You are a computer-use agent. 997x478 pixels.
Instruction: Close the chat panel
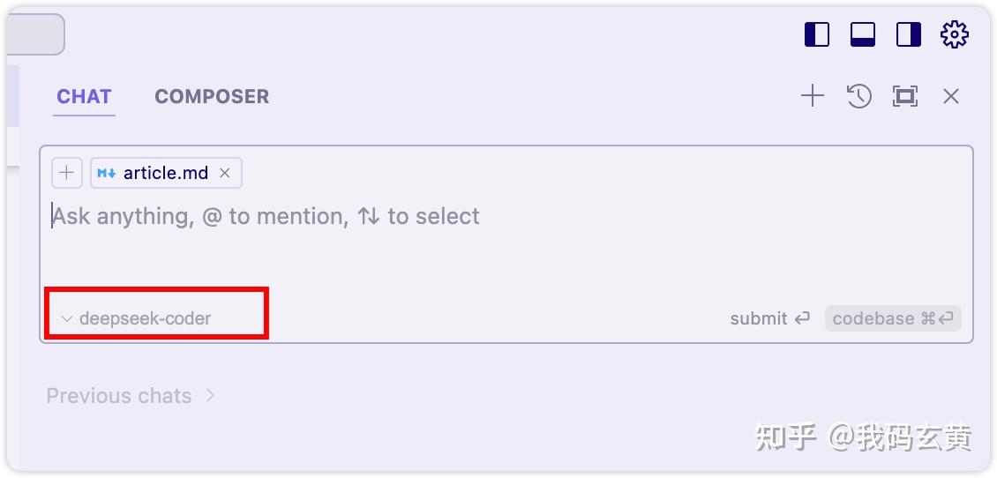tap(950, 96)
